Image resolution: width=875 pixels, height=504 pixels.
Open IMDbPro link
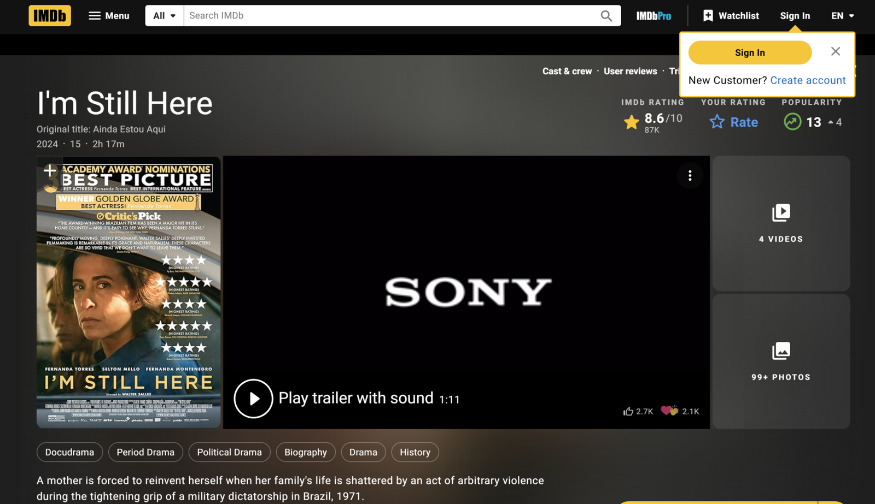654,16
